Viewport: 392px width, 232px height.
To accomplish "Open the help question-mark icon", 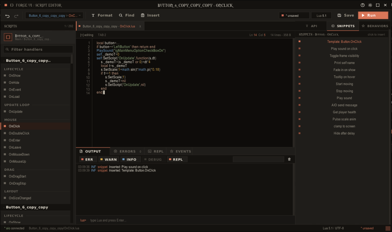I will pyautogui.click(x=363, y=5).
